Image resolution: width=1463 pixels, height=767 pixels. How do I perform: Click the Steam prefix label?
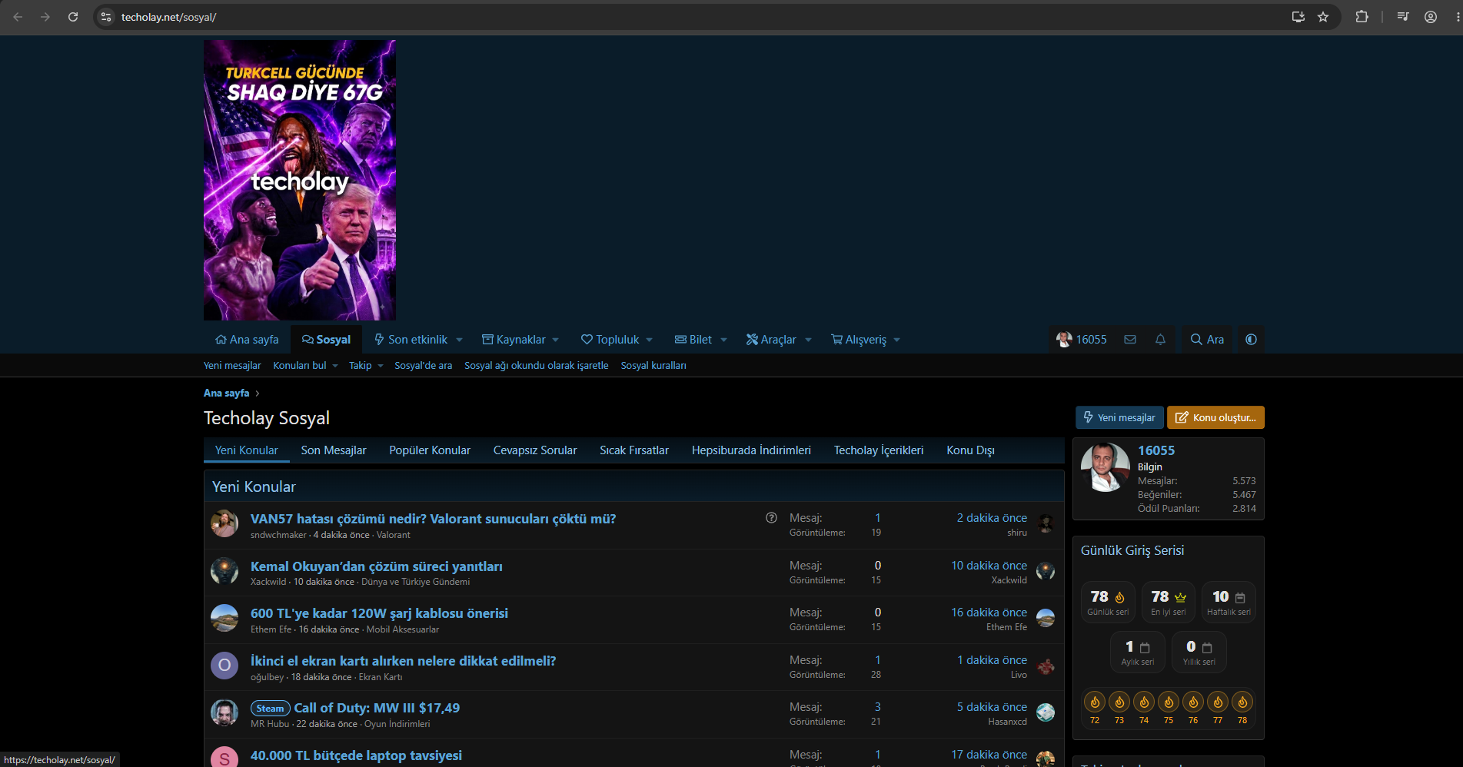click(x=270, y=709)
